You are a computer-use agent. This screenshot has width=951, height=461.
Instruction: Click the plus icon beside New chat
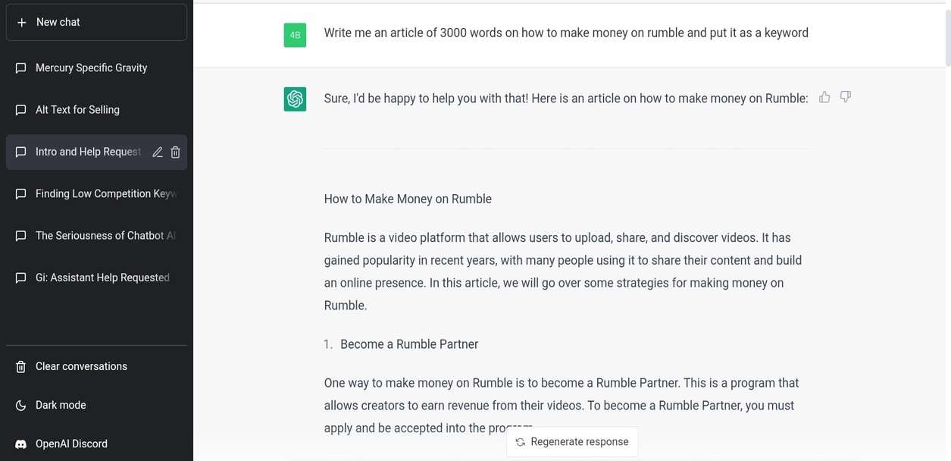(21, 23)
